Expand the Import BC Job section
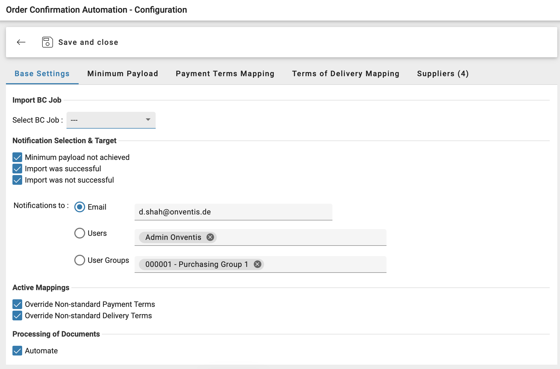Viewport: 560px width, 369px height. [x=37, y=100]
